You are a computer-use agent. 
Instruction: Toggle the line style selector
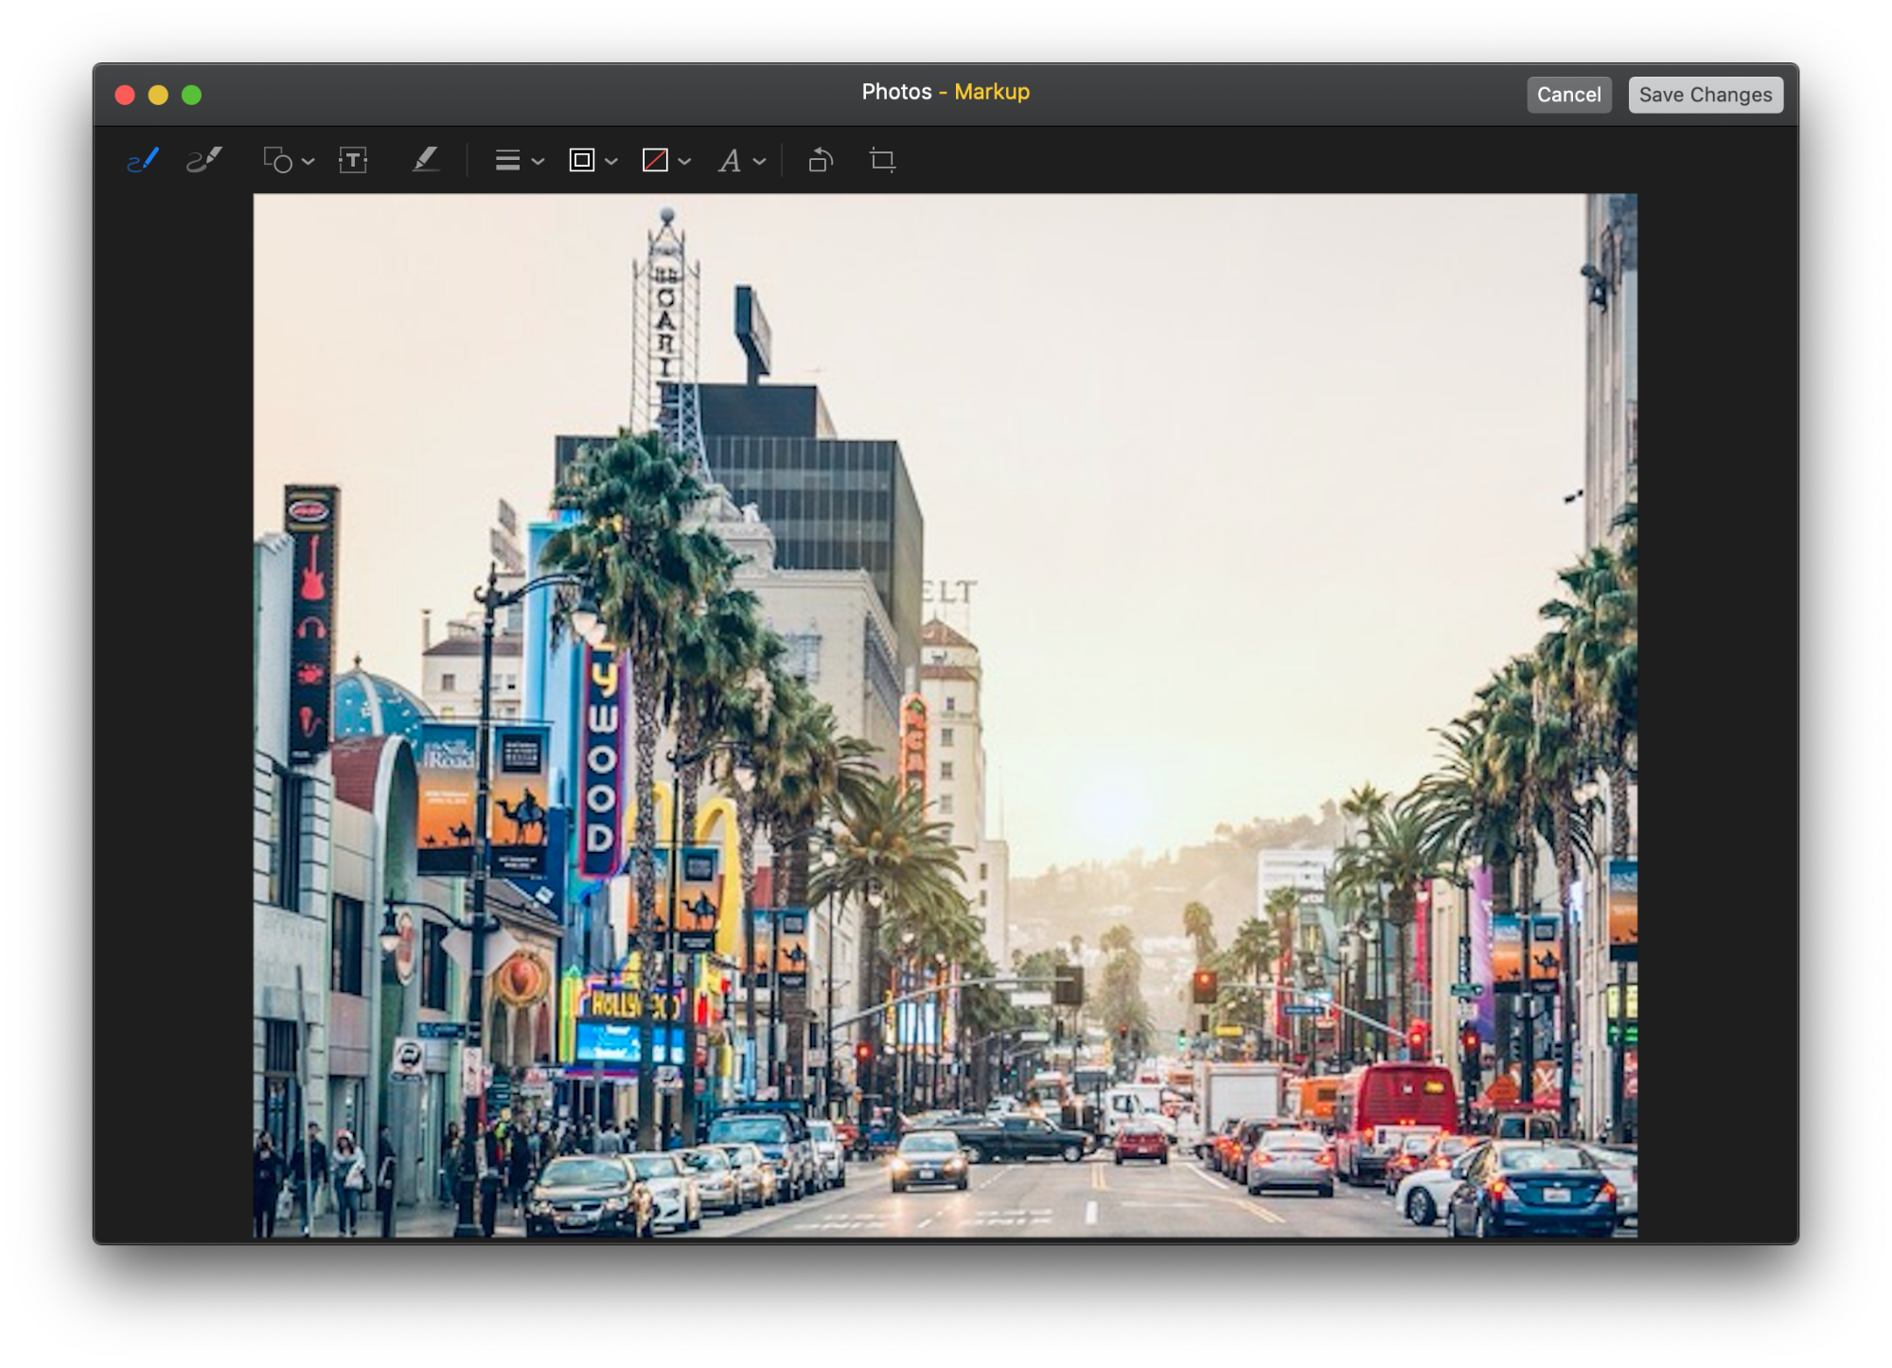tap(519, 160)
